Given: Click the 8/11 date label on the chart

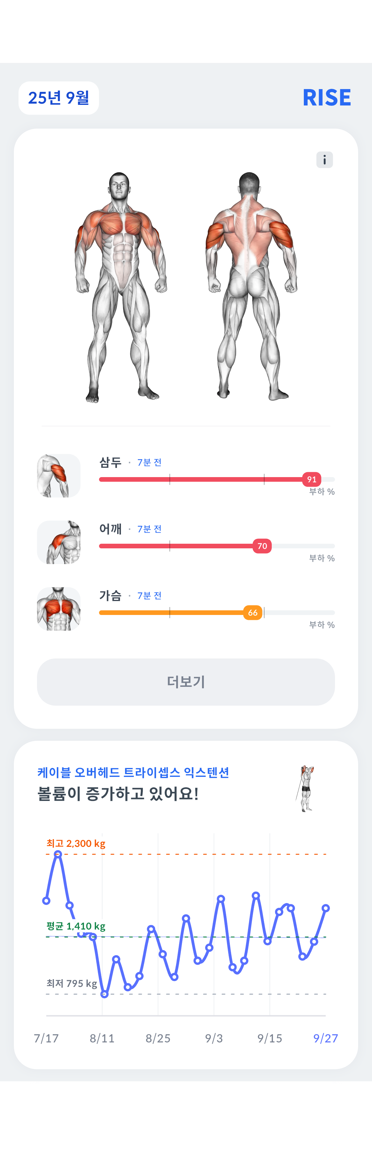Looking at the screenshot, I should [x=102, y=1038].
